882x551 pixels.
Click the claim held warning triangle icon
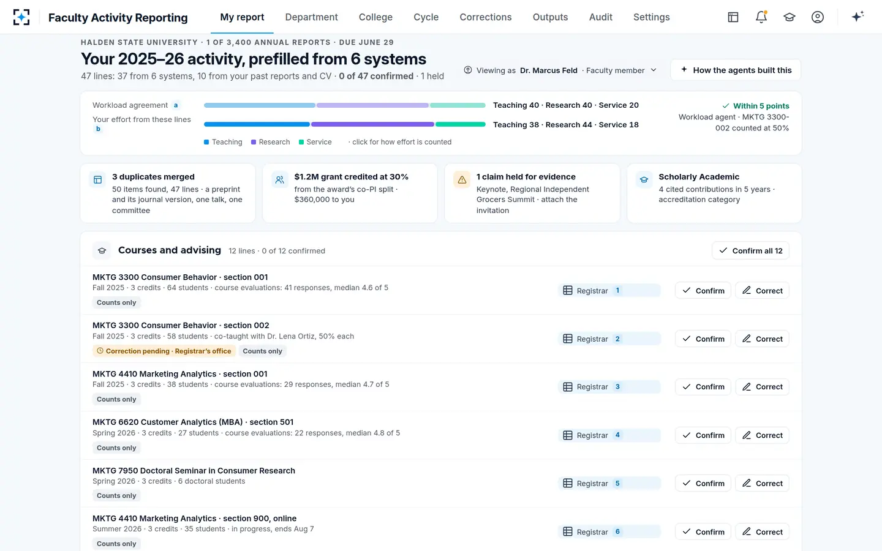coord(462,179)
